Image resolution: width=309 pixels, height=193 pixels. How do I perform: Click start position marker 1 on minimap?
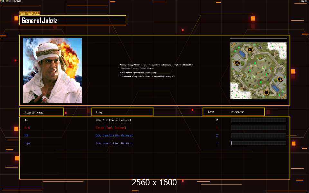pyautogui.click(x=266, y=93)
